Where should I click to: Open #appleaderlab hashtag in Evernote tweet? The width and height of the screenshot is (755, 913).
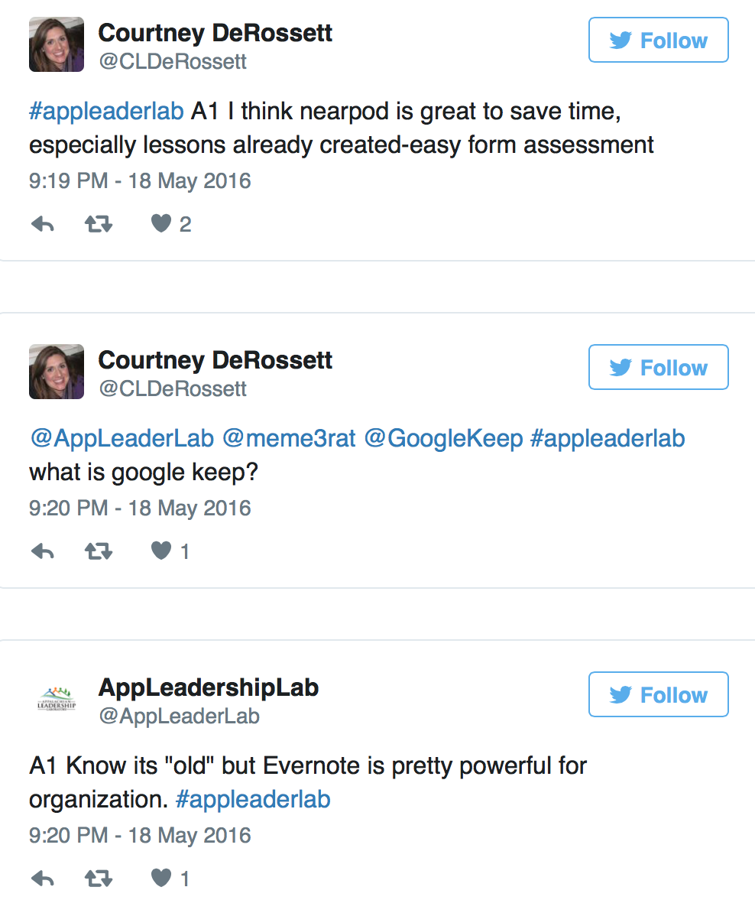(x=253, y=800)
